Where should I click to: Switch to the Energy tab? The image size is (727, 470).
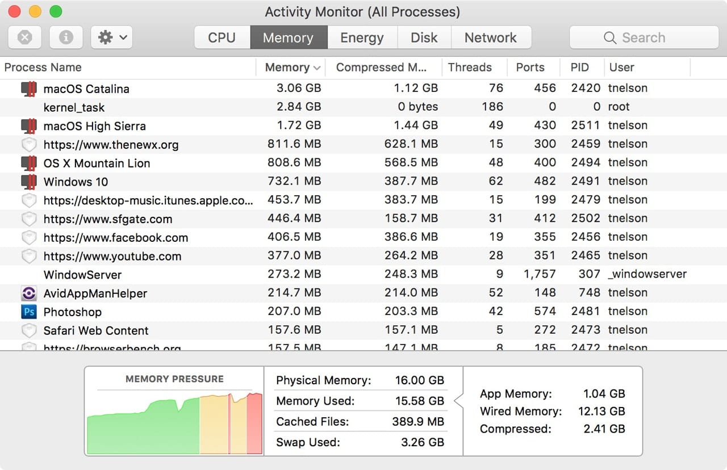[x=362, y=37]
